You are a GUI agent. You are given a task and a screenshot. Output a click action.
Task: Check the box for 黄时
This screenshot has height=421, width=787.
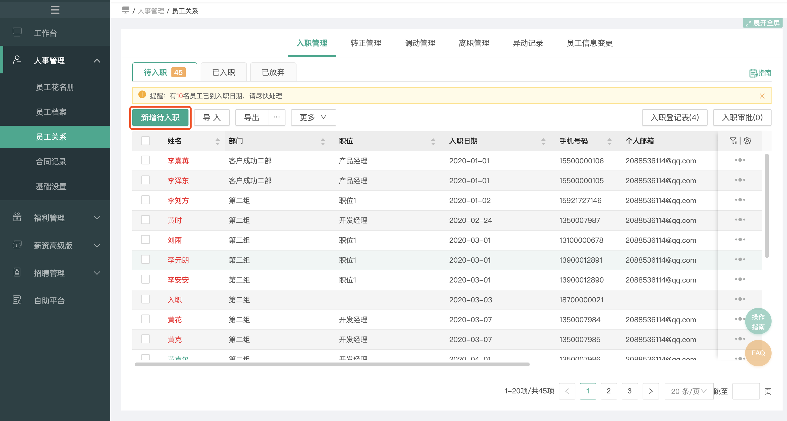pos(145,220)
